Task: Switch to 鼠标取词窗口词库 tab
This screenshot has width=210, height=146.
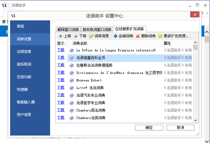Action: (97, 29)
